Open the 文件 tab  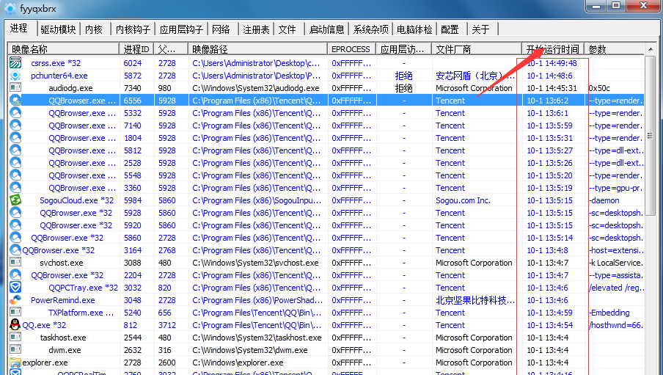[x=287, y=29]
